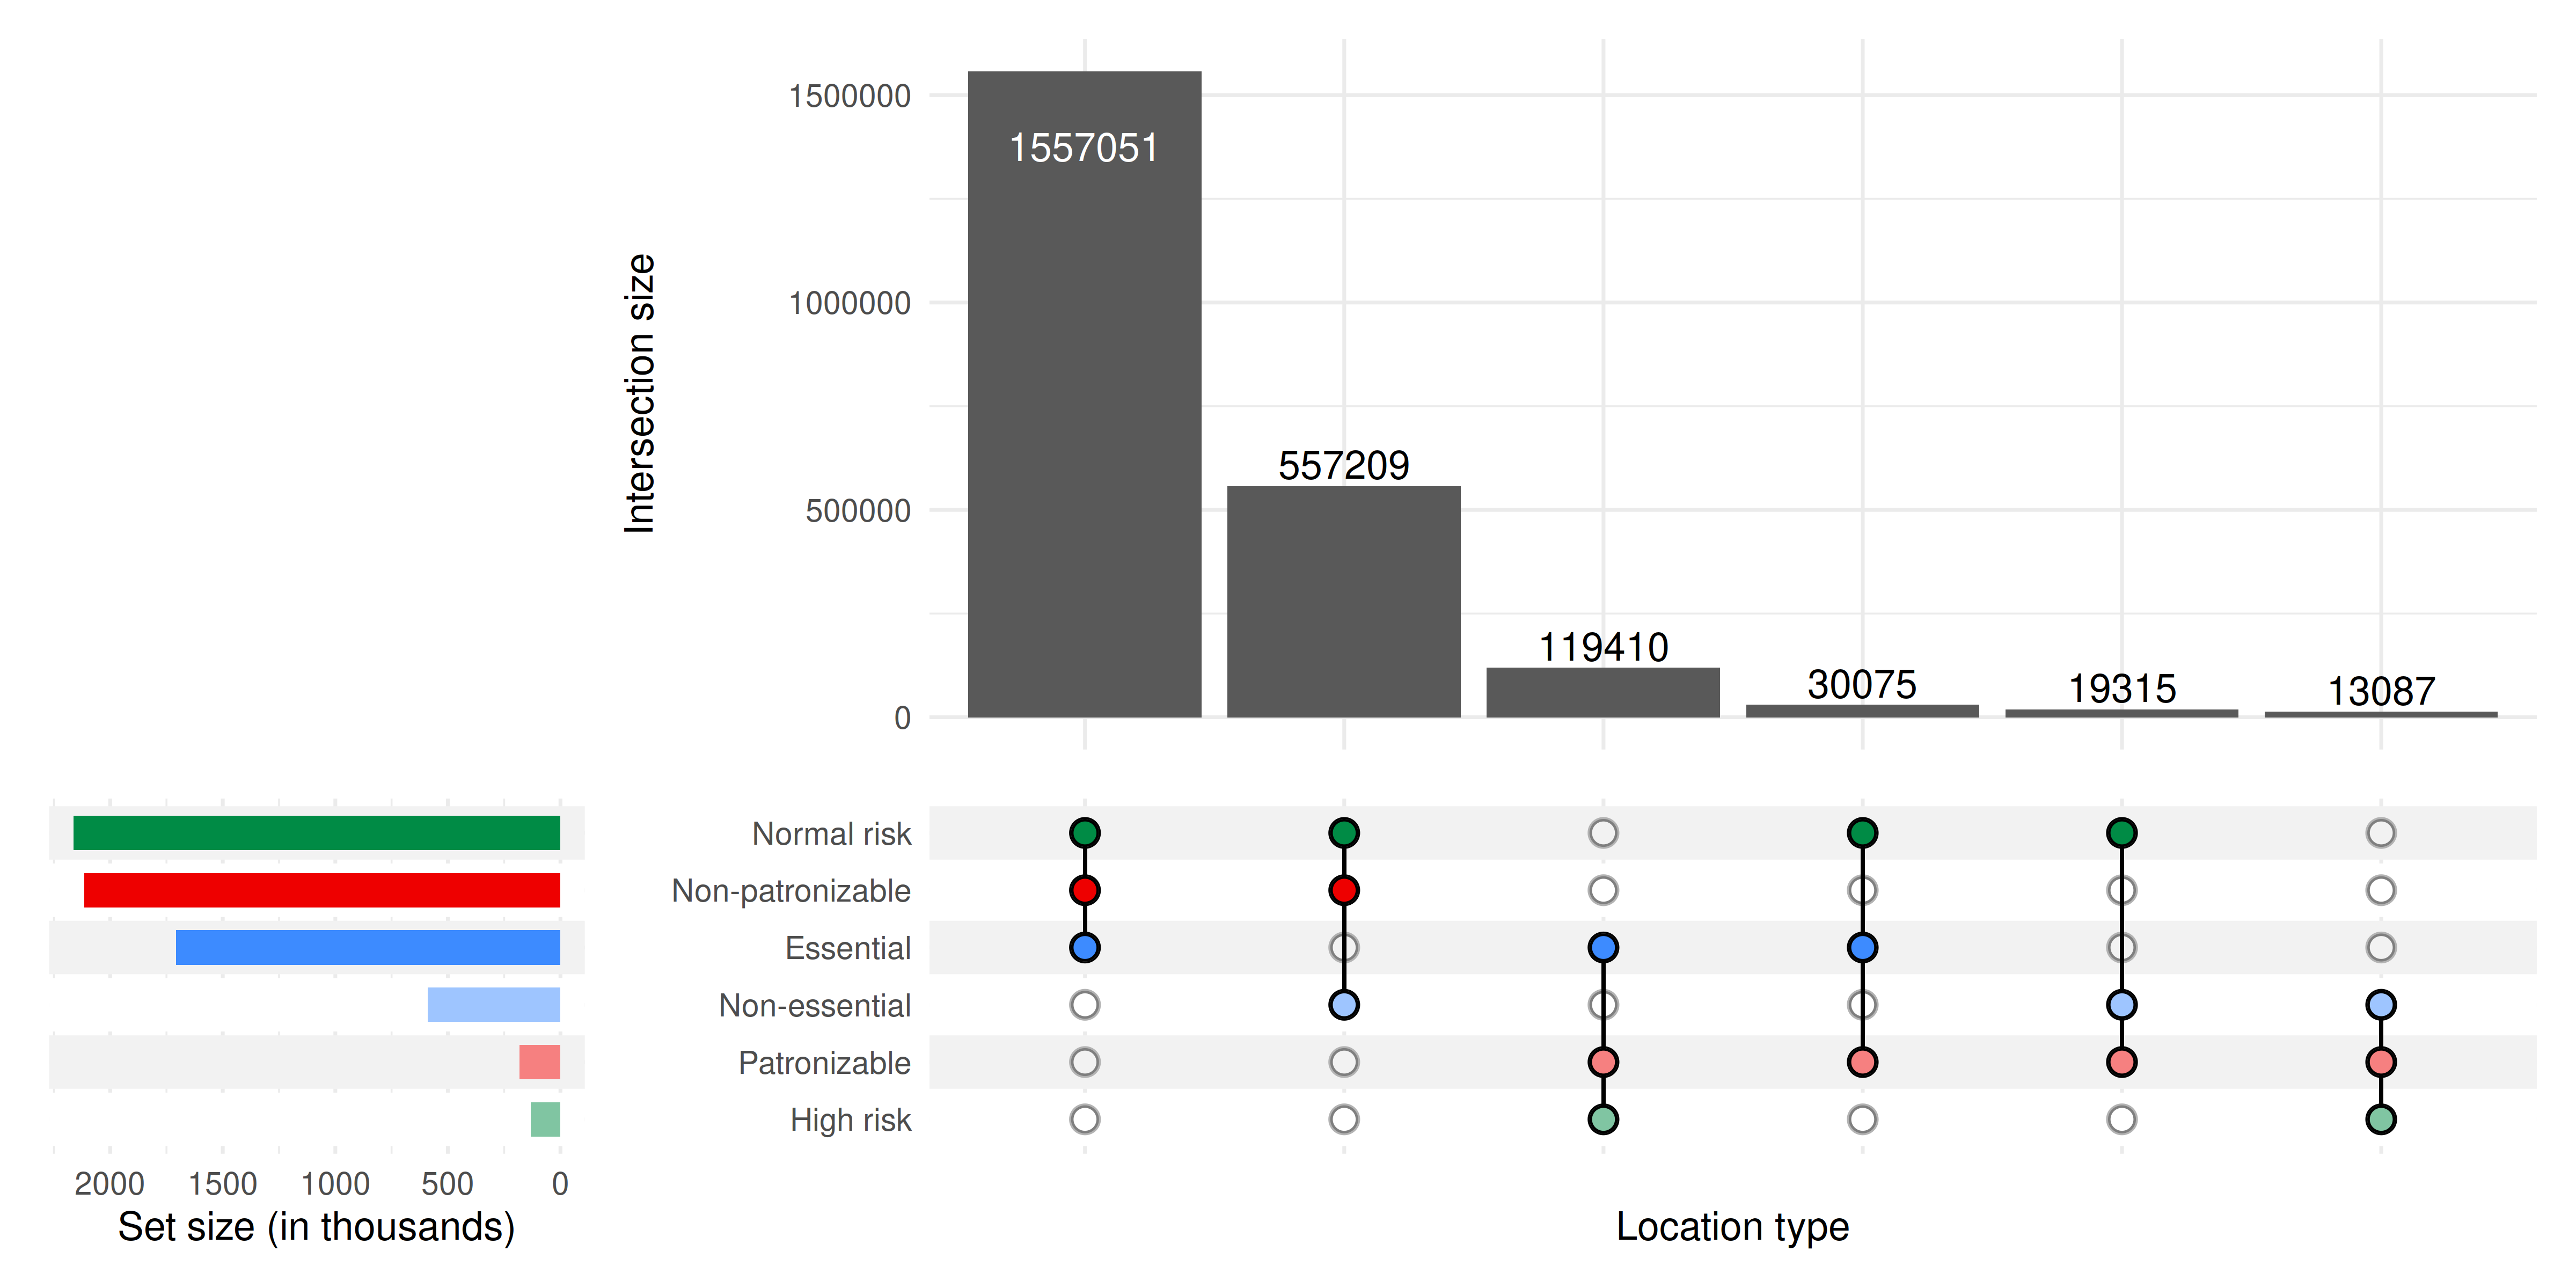Image resolution: width=2576 pixels, height=1288 pixels.
Task: Click the empty Normal risk dot in the 119410 column
Action: click(1602, 833)
